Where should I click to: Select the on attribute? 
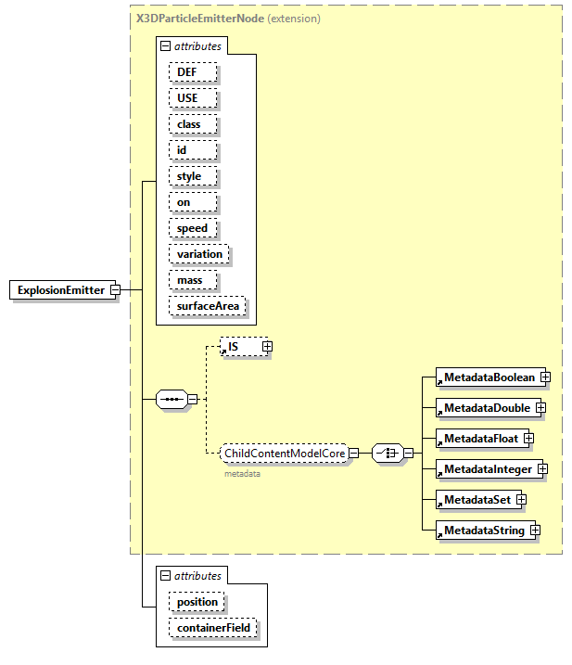(x=193, y=202)
